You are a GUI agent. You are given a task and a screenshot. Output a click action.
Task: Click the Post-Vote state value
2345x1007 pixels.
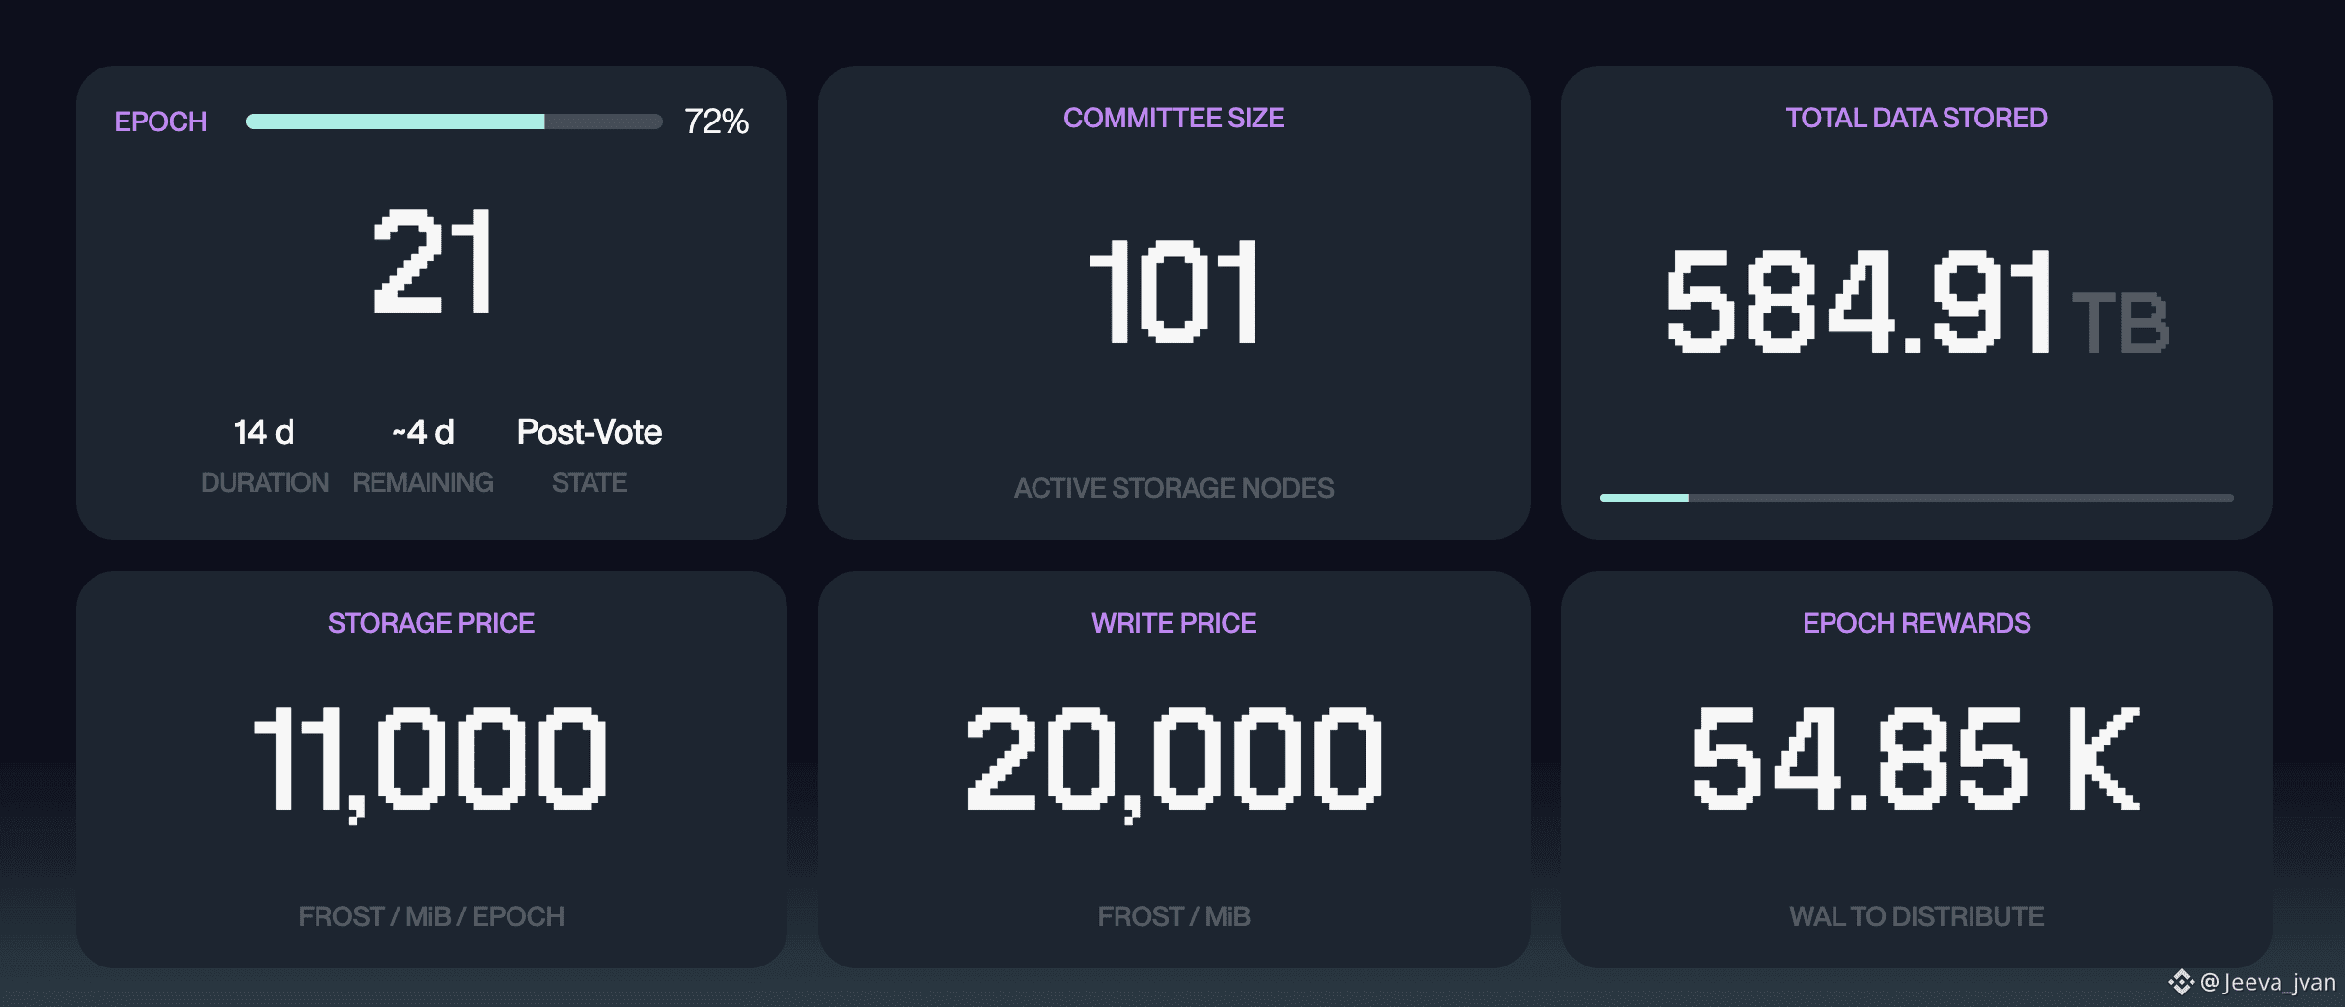pyautogui.click(x=590, y=431)
